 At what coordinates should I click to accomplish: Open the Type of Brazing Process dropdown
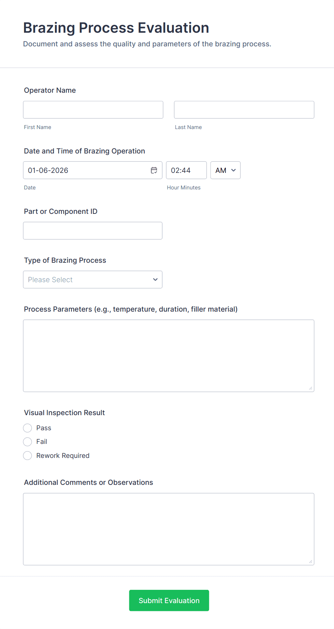click(x=93, y=279)
